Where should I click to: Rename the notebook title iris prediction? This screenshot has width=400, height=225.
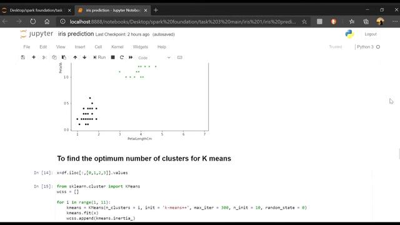point(76,34)
